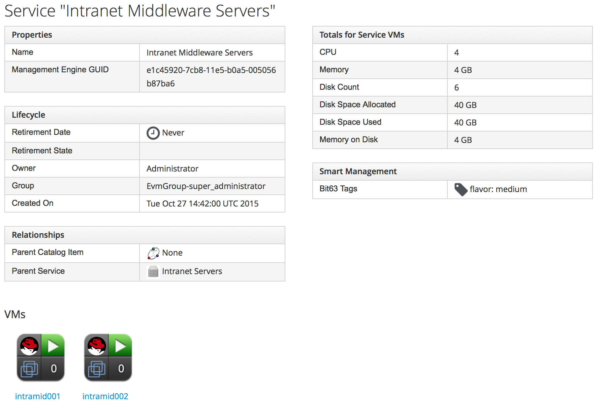Click the snapshot count on intramid001
This screenshot has width=597, height=411.
pyautogui.click(x=54, y=369)
